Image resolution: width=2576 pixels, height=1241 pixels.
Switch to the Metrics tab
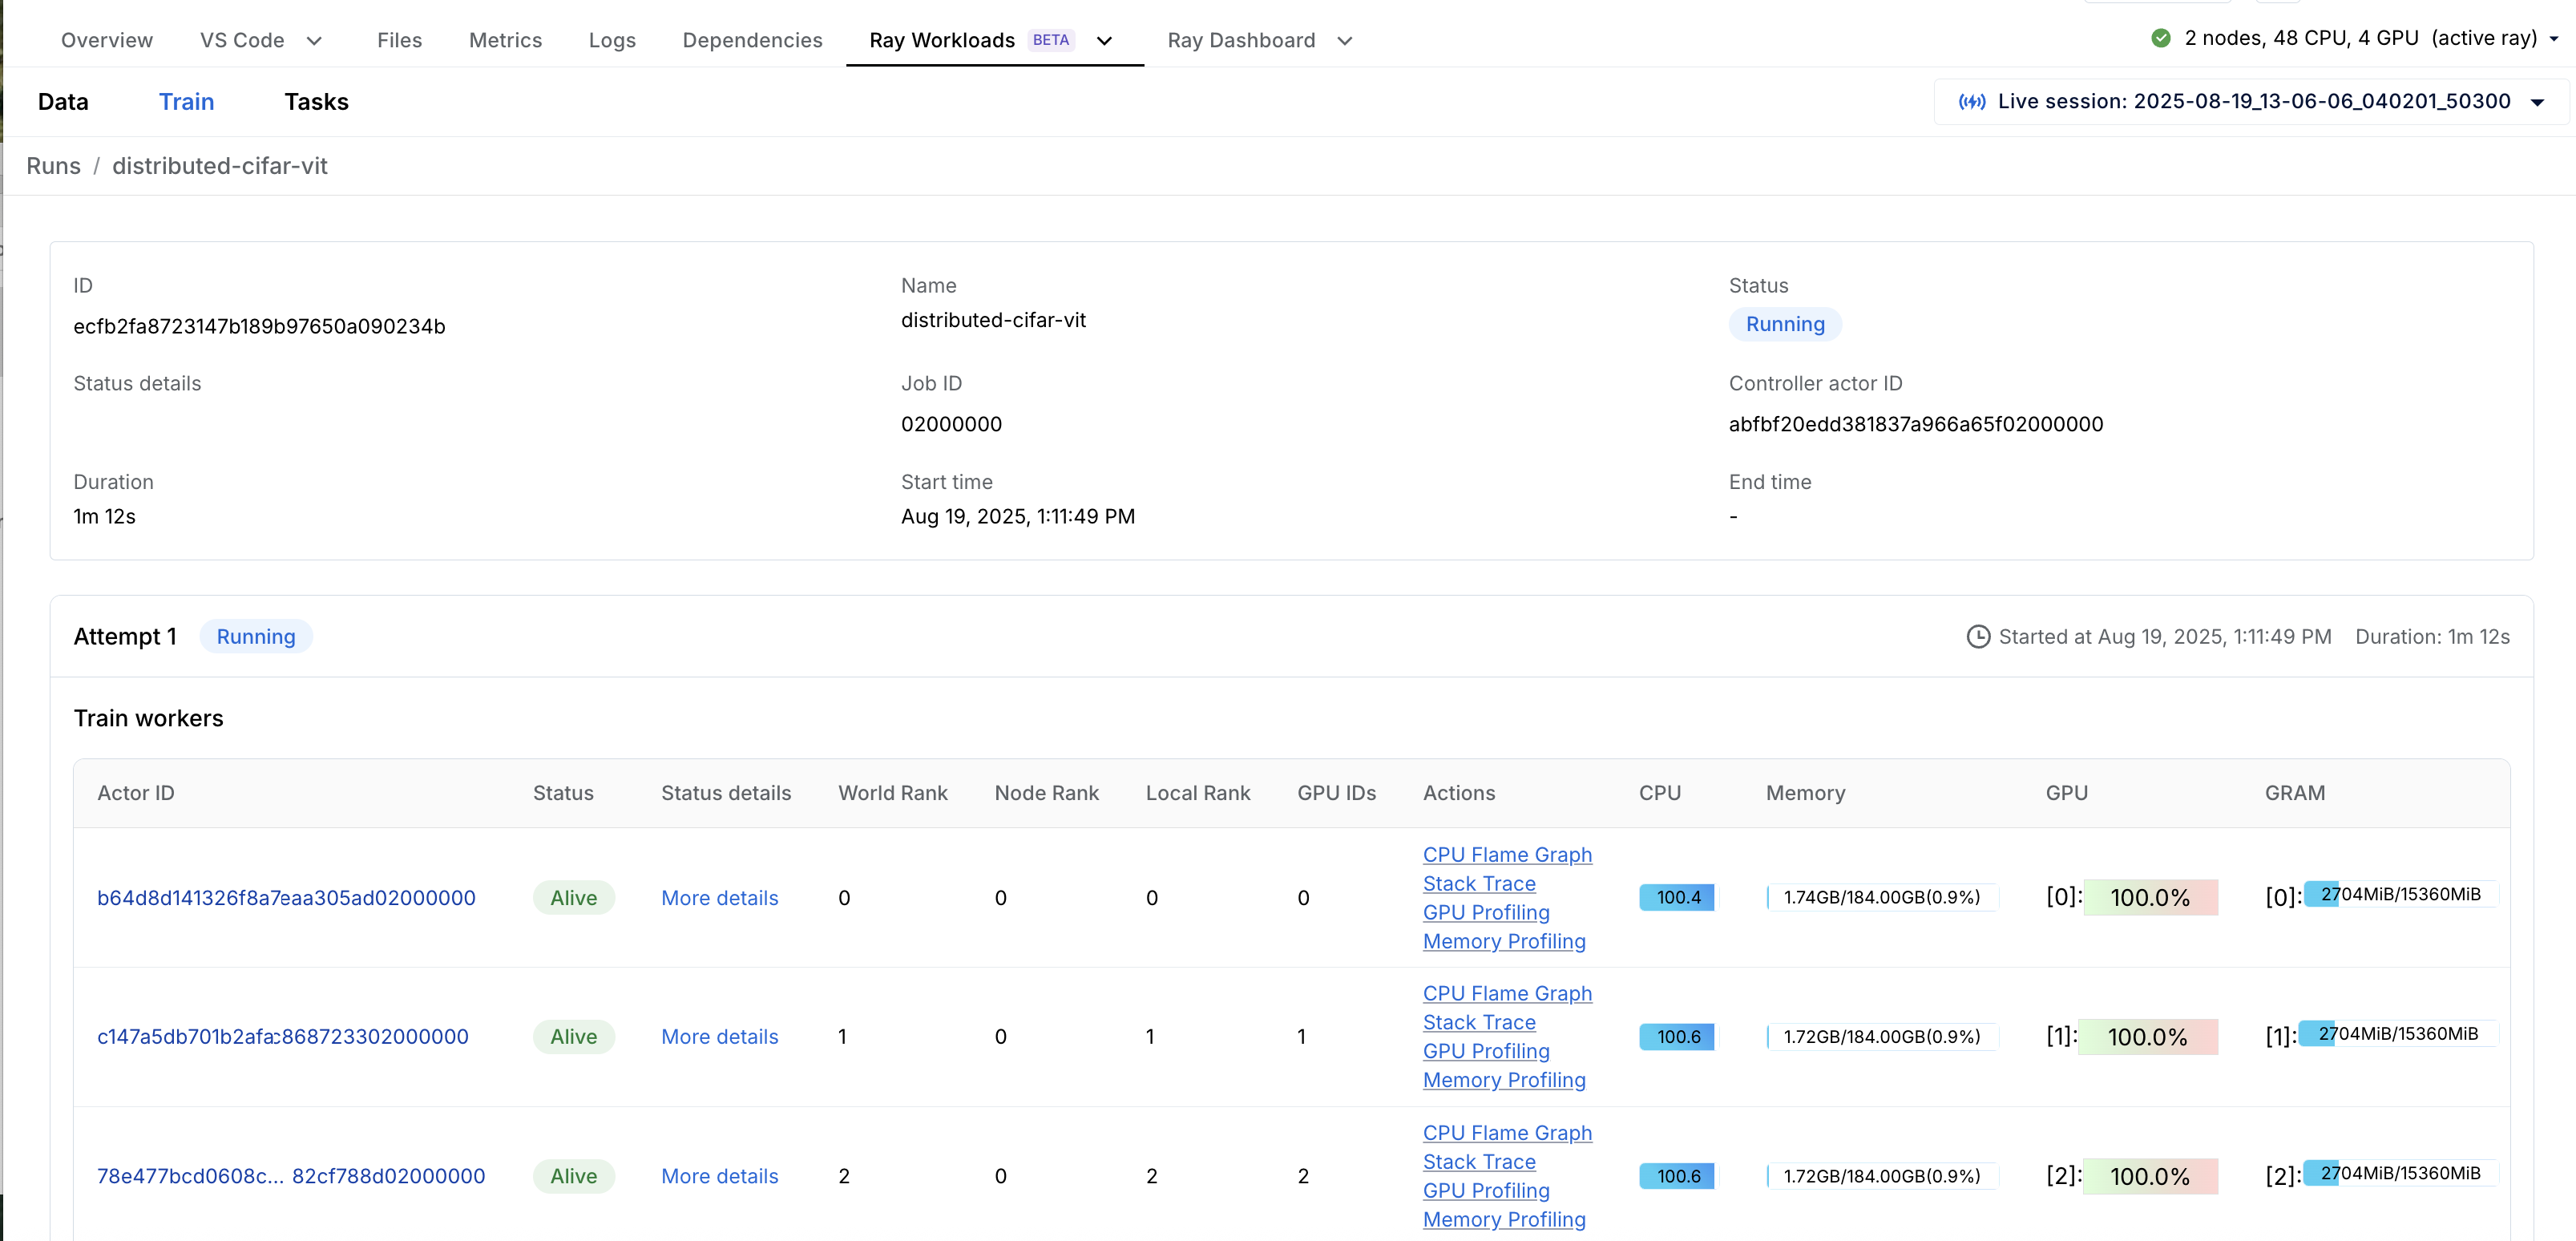point(505,40)
